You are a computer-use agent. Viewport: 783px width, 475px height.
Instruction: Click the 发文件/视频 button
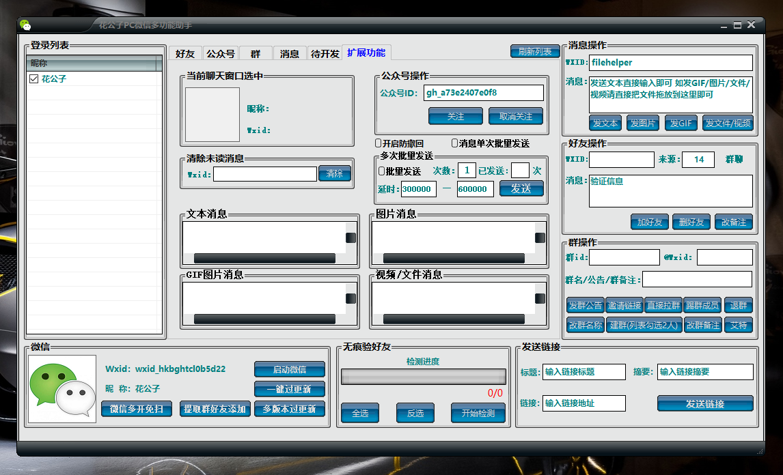point(728,123)
